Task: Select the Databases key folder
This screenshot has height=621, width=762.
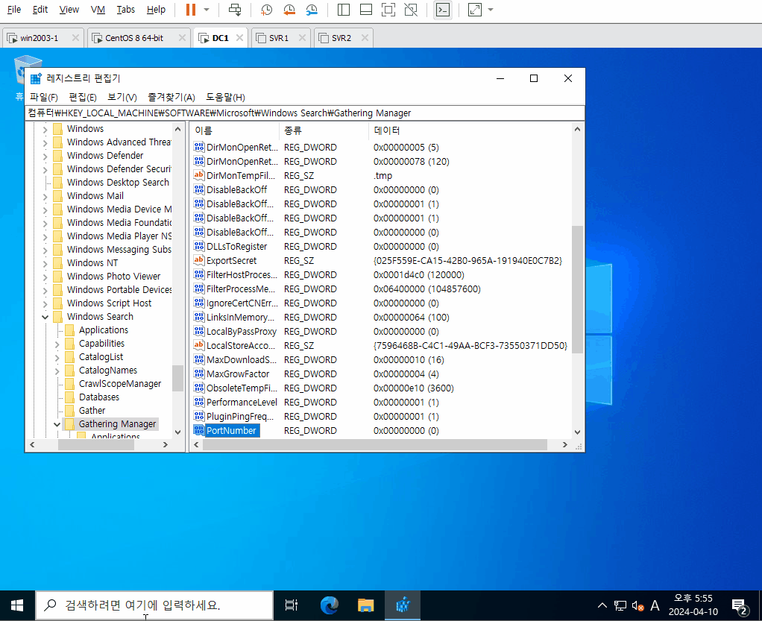Action: coord(98,397)
